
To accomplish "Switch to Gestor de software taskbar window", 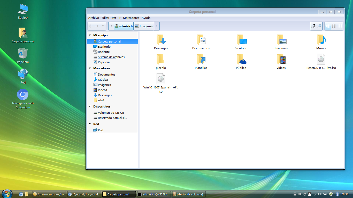I will [189, 194].
